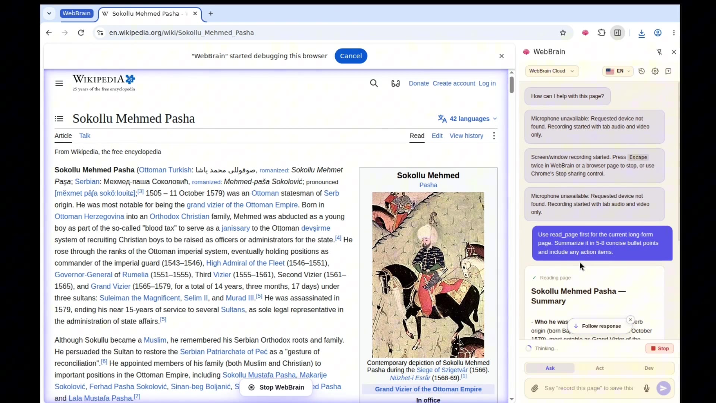Open the Serbian Patriarchate of Peć link
Viewport: 716px width, 403px height.
point(224,352)
